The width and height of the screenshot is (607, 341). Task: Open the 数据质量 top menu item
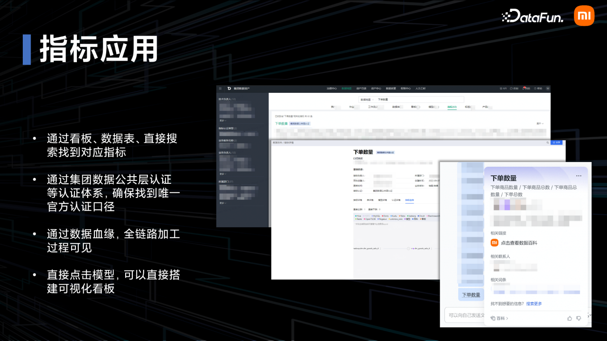pyautogui.click(x=391, y=89)
